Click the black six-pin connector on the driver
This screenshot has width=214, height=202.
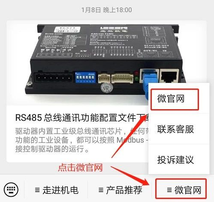53,77
